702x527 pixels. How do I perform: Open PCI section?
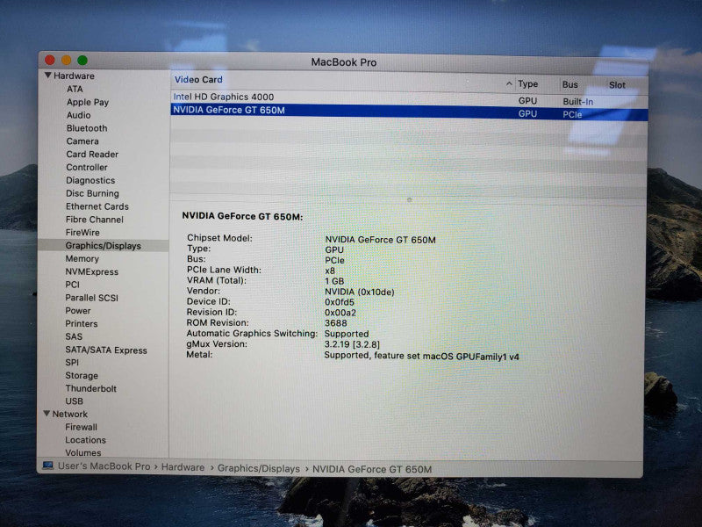[73, 285]
